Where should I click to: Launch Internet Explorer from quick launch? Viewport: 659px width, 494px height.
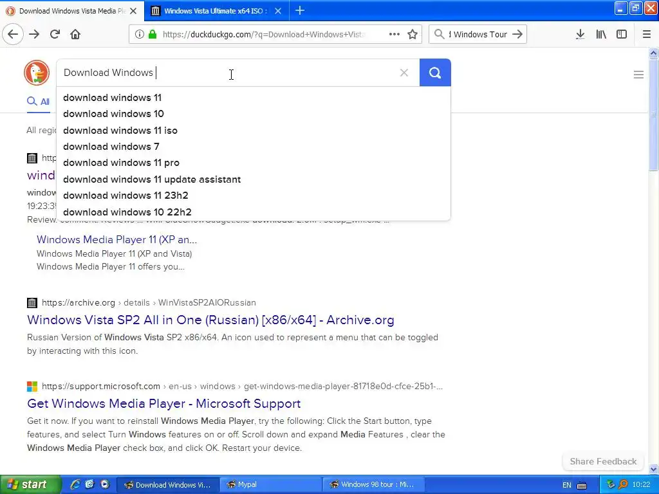[76, 484]
